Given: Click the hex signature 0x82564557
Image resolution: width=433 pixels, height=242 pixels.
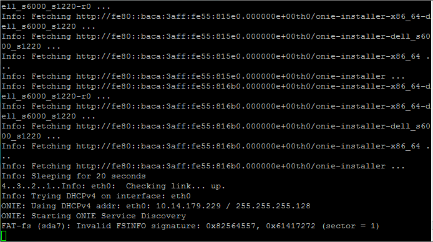Looking at the screenshot, I should coord(231,226).
